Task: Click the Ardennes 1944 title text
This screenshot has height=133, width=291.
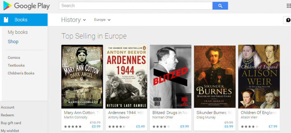Action: pos(126,113)
